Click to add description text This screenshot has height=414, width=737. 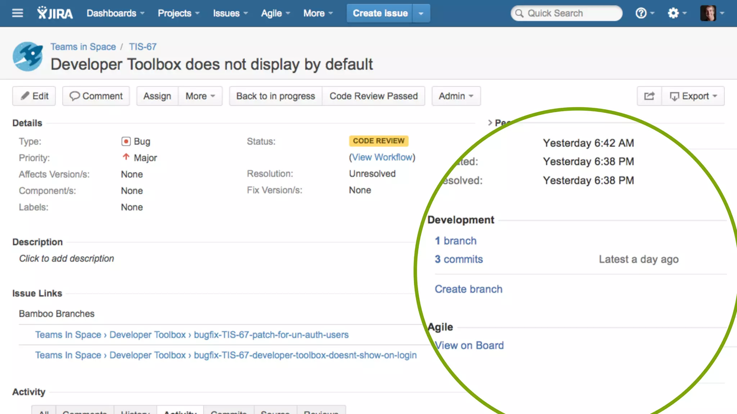point(67,258)
